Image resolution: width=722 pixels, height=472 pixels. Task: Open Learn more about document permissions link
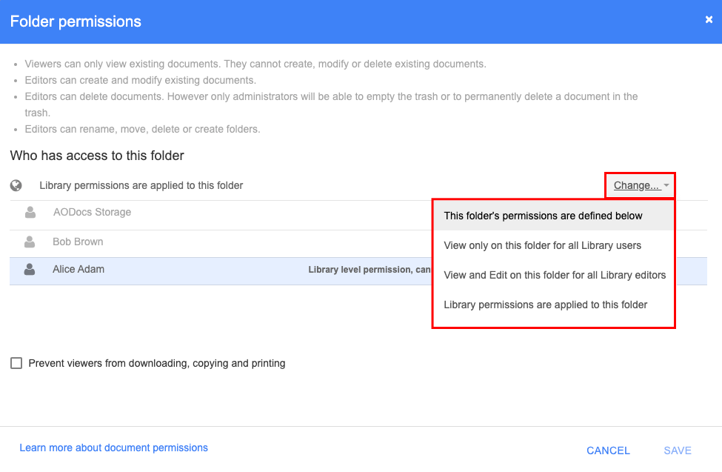point(114,448)
